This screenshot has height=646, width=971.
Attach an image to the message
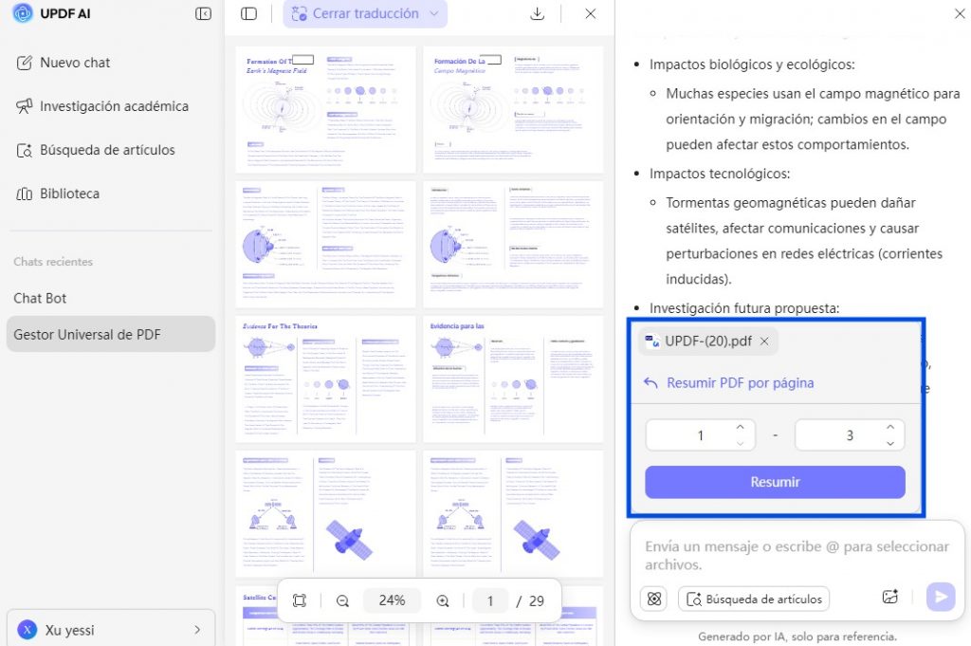tap(889, 597)
